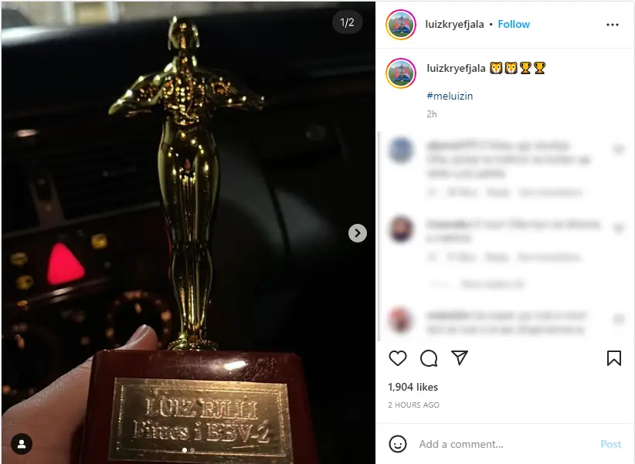Go to next photo with arrow
The image size is (635, 464).
tap(357, 233)
